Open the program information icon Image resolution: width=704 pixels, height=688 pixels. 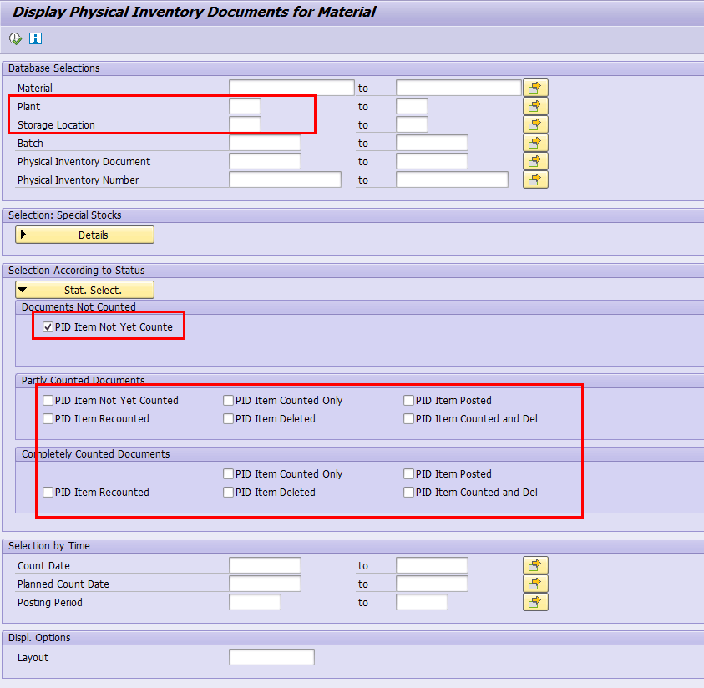coord(34,38)
